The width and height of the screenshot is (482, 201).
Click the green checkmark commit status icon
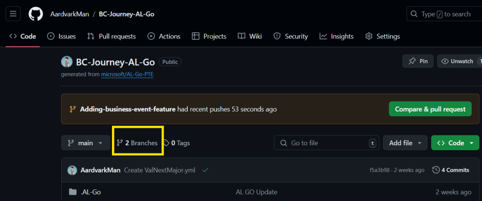pyautogui.click(x=205, y=170)
